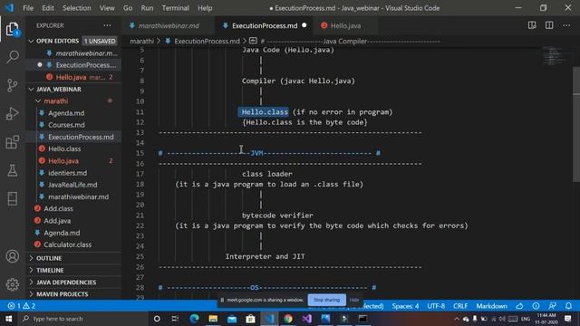Split the editor to the right
Image resolution: width=580 pixels, height=326 pixels.
[549, 25]
